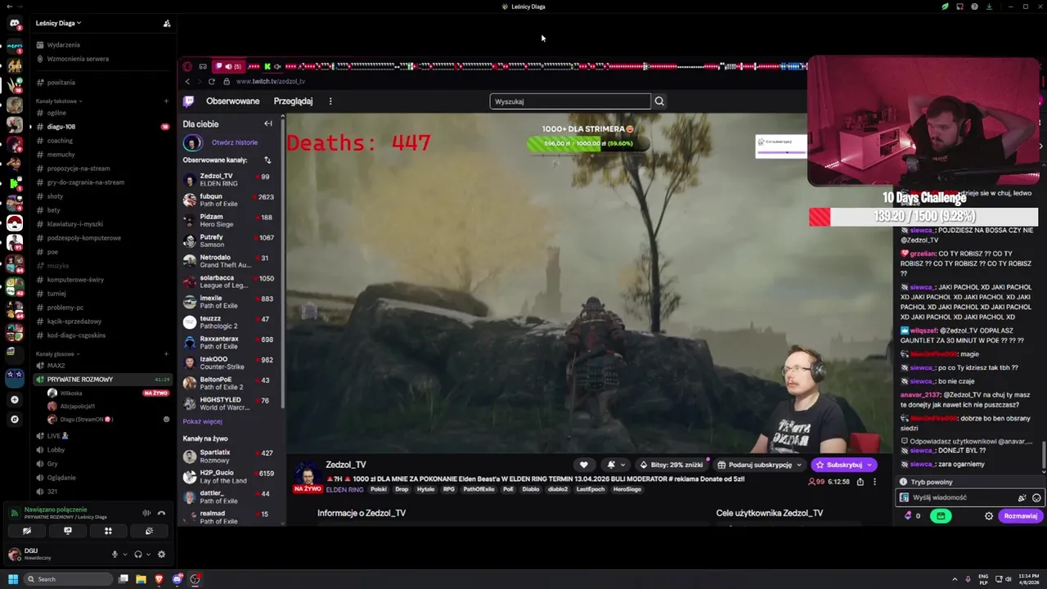Toggle the muted speaker icon on the stream's Kick tab

tap(277, 66)
